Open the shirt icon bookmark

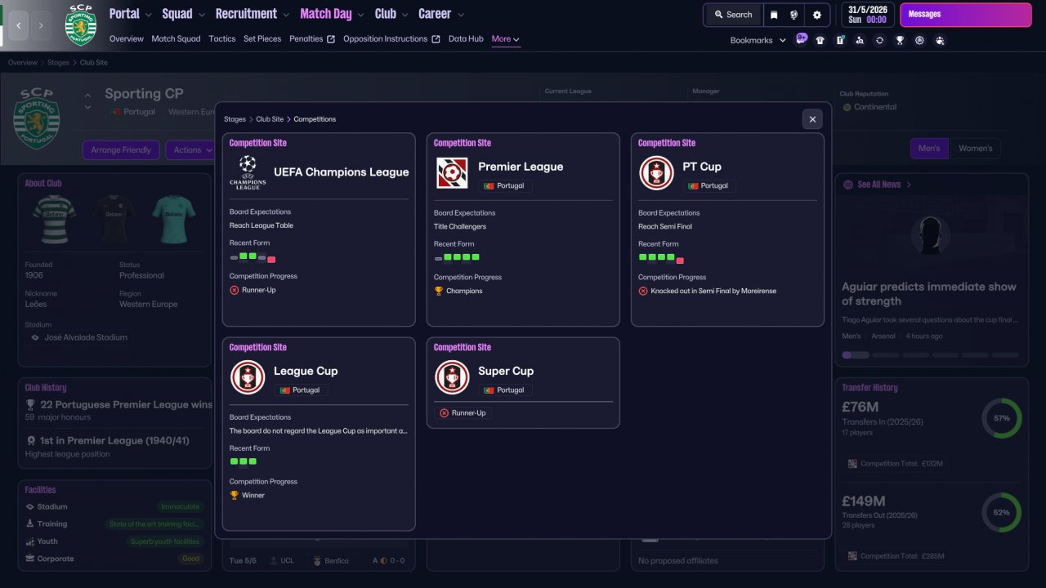820,40
